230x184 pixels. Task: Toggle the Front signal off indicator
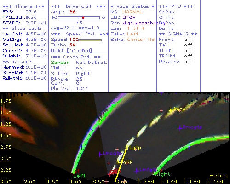[x=189, y=40]
